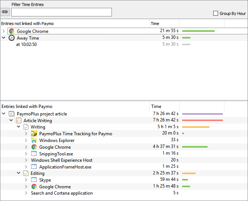Click the purple project duration bar
The height and width of the screenshot is (201, 248).
(202, 114)
